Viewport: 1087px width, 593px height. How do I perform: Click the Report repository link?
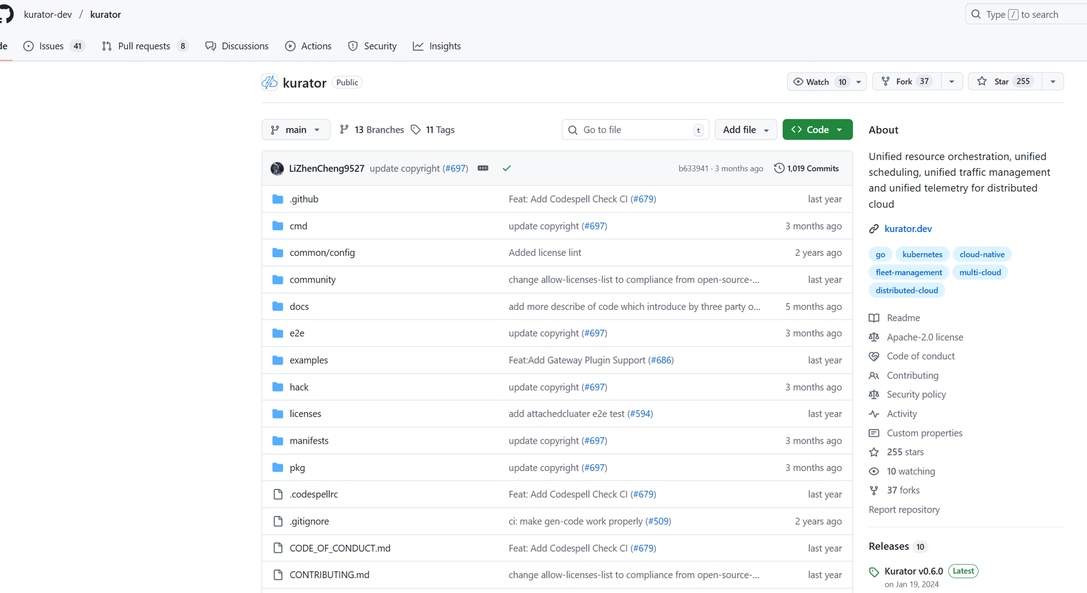[904, 510]
